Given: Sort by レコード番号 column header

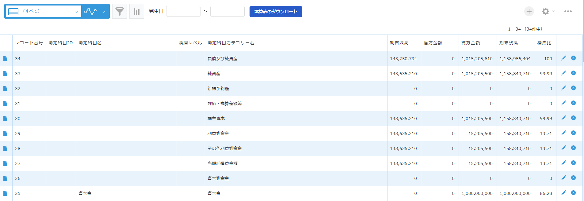Looking at the screenshot, I should (29, 43).
